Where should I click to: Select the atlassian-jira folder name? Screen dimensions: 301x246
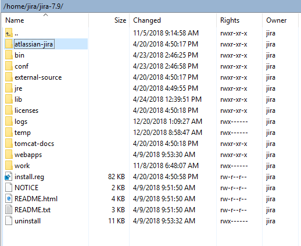[x=34, y=44]
